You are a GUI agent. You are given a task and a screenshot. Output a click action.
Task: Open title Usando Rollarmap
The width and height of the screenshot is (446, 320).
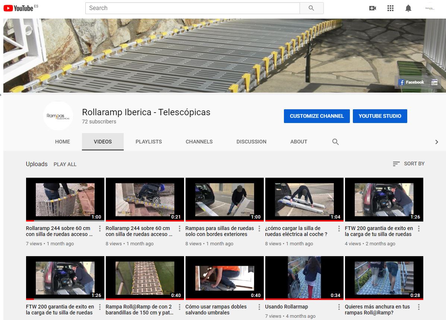pos(287,307)
